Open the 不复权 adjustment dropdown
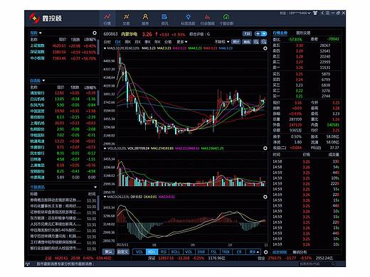Screen dimensions: 370x277 [x=222, y=42]
